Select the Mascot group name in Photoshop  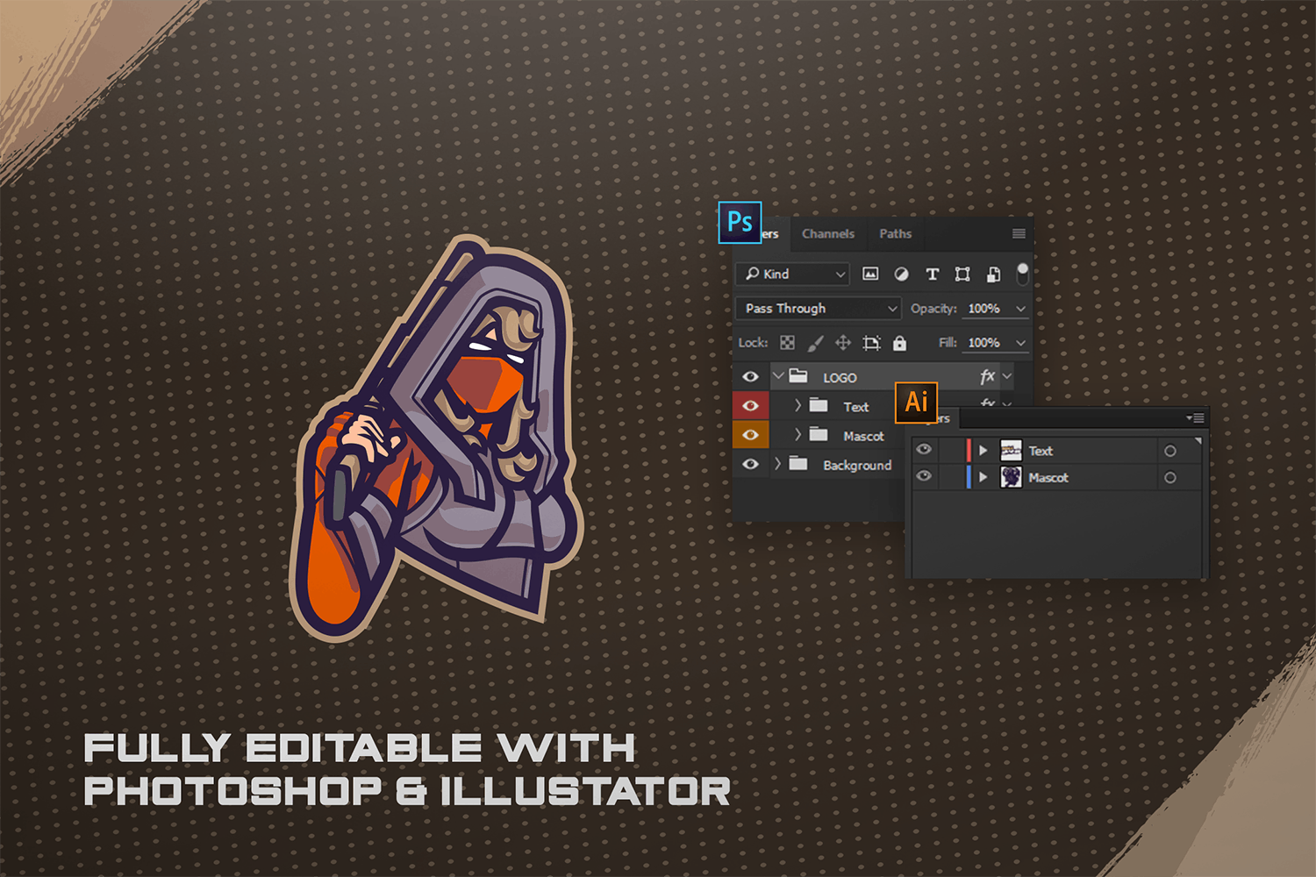[x=863, y=436]
